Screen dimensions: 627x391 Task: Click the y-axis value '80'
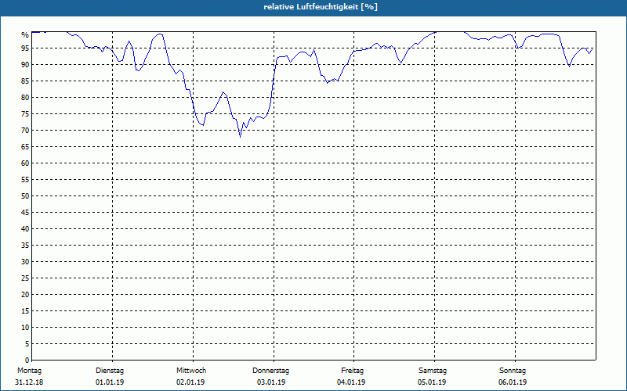(x=25, y=97)
